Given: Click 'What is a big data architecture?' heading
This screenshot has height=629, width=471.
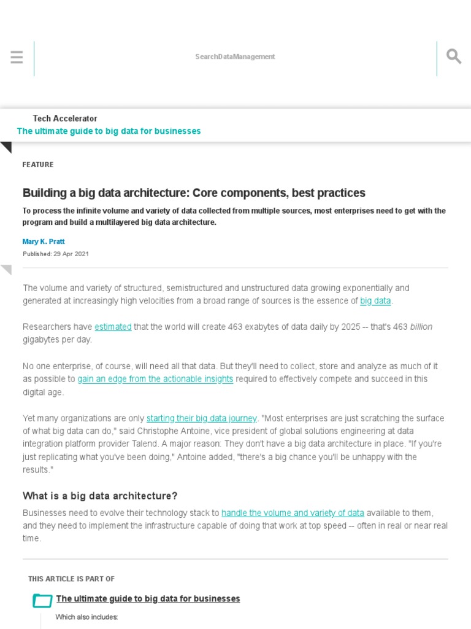Looking at the screenshot, I should click(100, 496).
